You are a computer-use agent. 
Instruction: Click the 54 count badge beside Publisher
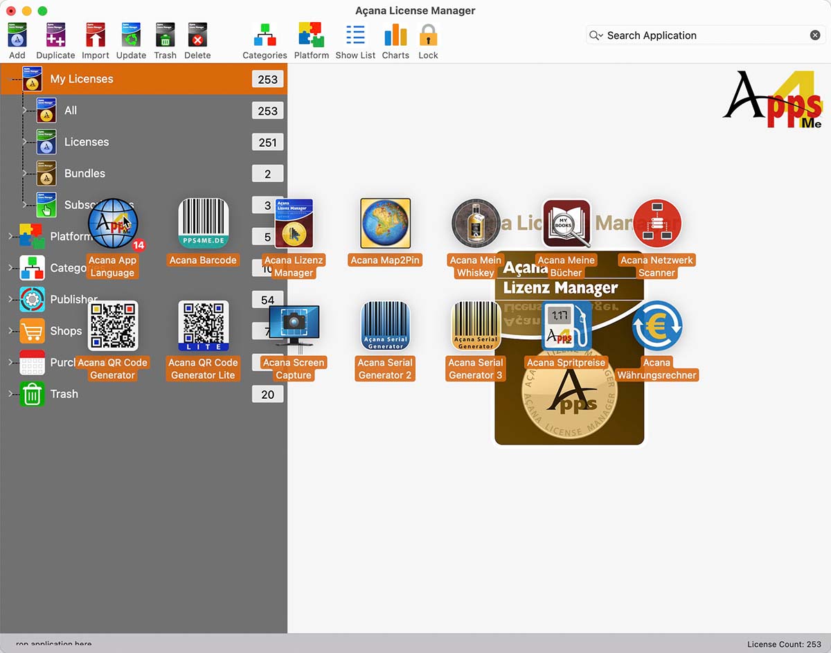(x=268, y=300)
